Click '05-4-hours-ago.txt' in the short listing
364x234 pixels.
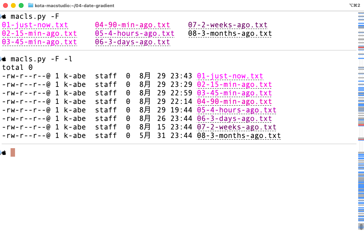click(135, 34)
